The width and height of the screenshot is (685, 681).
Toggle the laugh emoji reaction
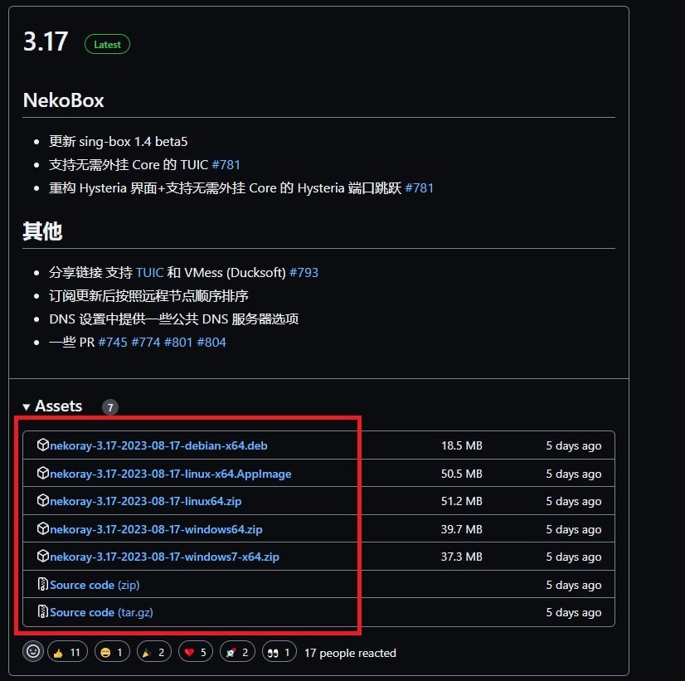pyautogui.click(x=112, y=652)
